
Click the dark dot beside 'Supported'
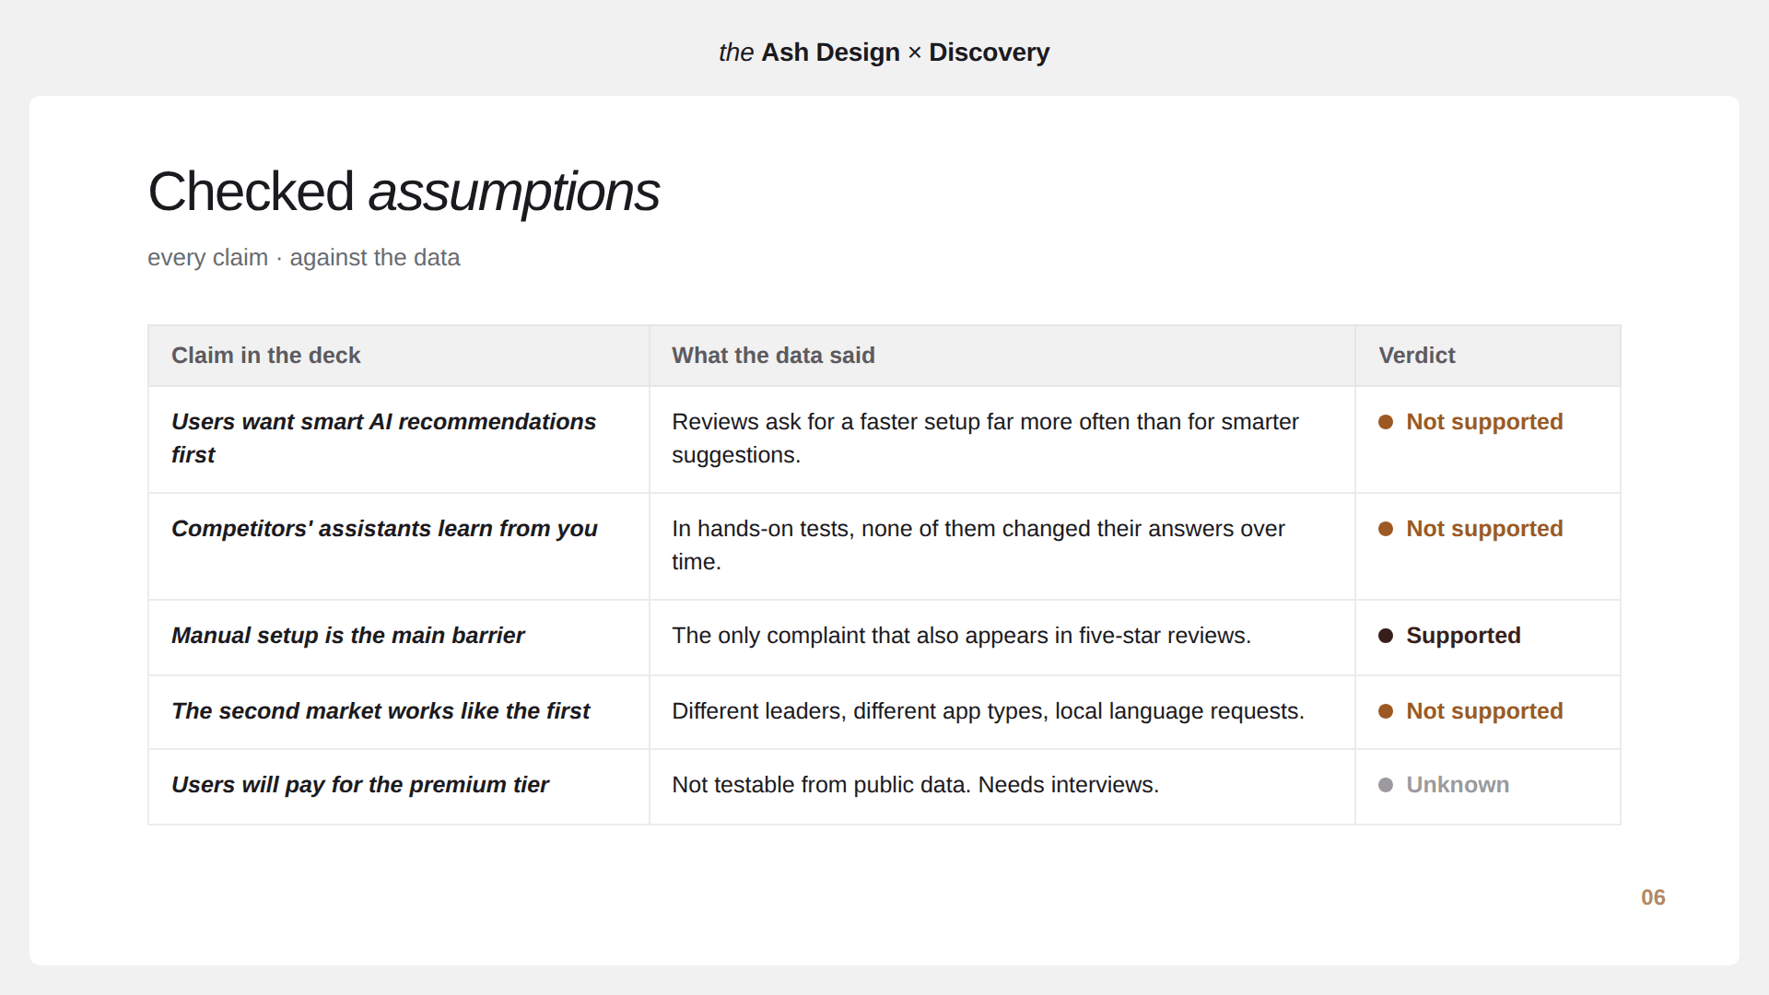pos(1386,636)
